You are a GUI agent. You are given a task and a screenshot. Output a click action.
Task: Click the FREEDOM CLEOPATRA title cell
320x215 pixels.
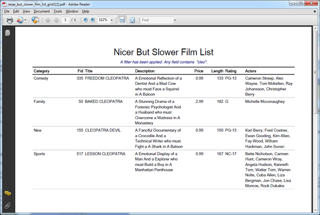click(107, 78)
